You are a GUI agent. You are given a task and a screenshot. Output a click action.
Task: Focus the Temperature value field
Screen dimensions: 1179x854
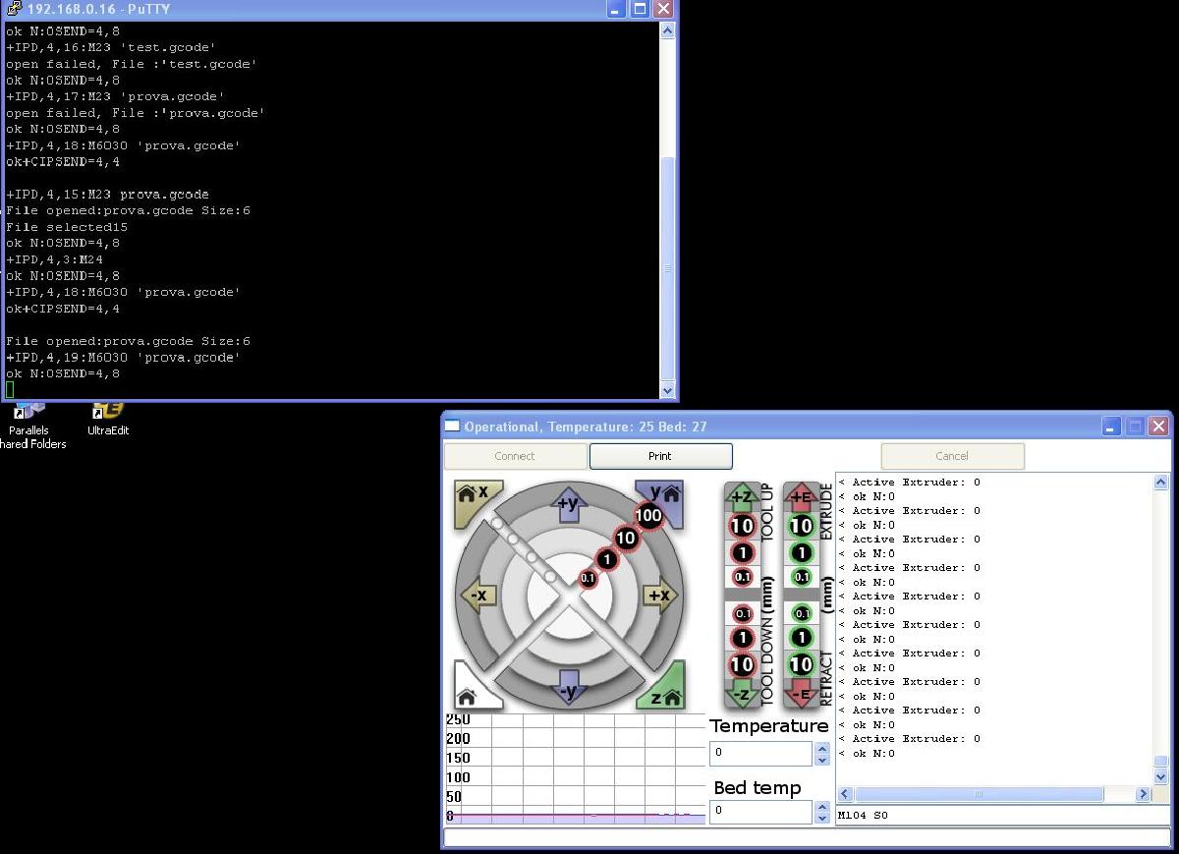coord(761,753)
